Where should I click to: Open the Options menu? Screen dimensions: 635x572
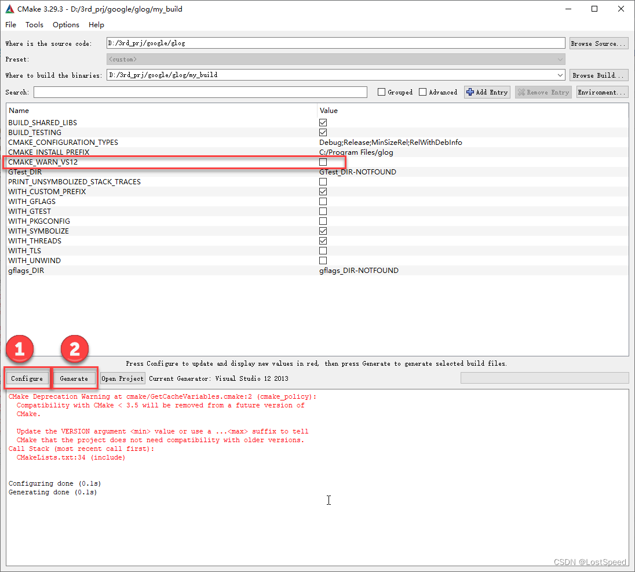tap(66, 25)
